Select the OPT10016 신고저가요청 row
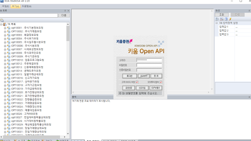 coord(25,78)
